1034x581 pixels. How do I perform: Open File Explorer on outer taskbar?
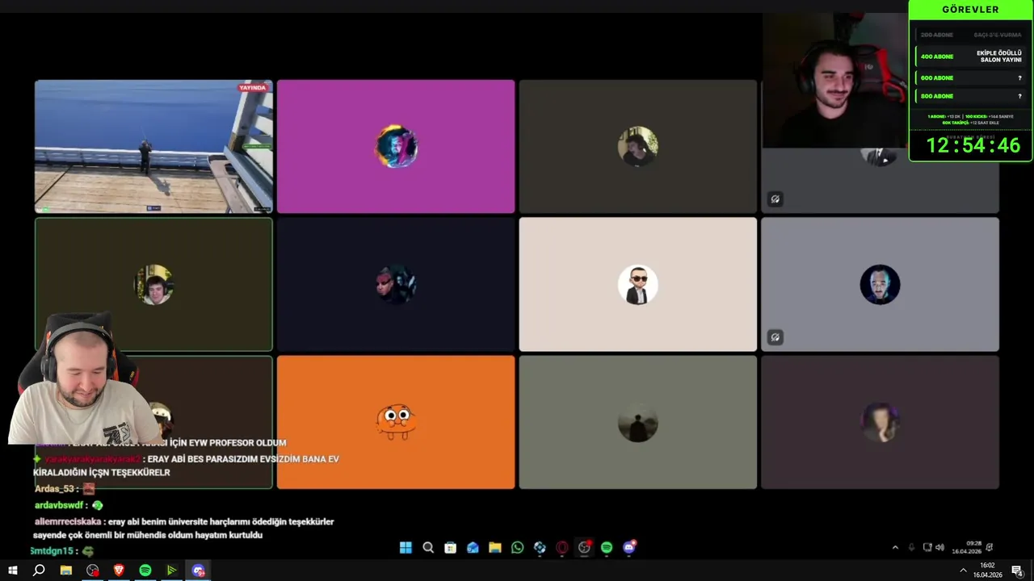tap(66, 571)
